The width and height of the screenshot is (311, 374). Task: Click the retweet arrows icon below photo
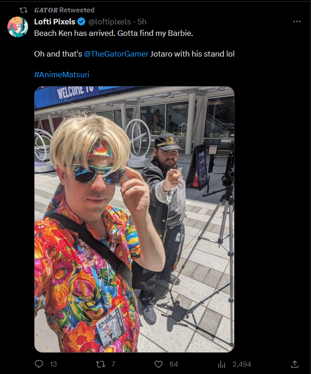100,364
